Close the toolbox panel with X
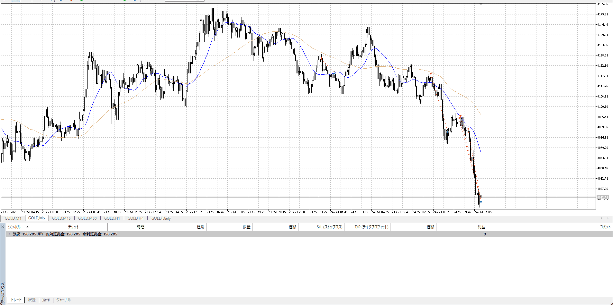Viewport: 613px width, 305px height. coord(3,227)
